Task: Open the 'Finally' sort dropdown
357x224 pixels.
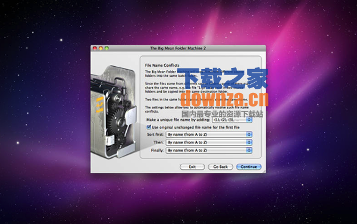Action: pos(209,150)
